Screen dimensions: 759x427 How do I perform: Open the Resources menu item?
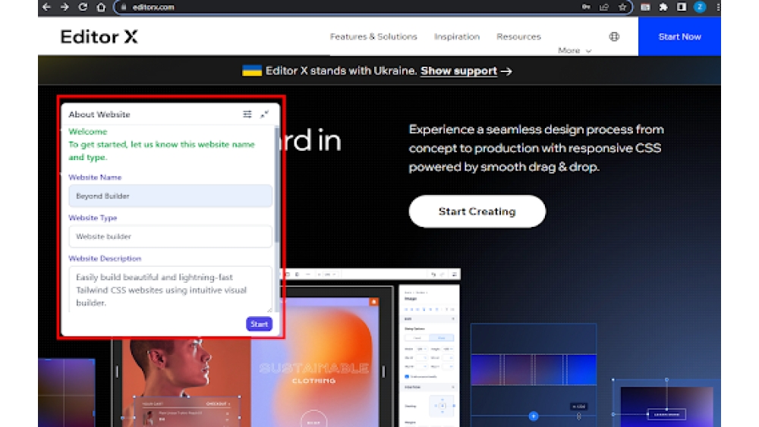pos(518,36)
